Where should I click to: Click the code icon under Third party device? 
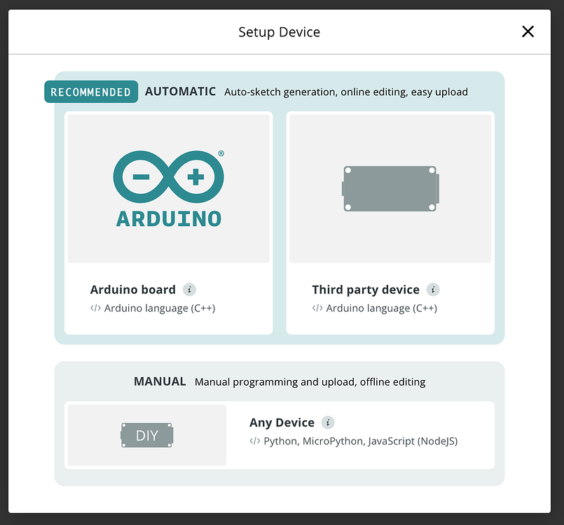tap(317, 307)
